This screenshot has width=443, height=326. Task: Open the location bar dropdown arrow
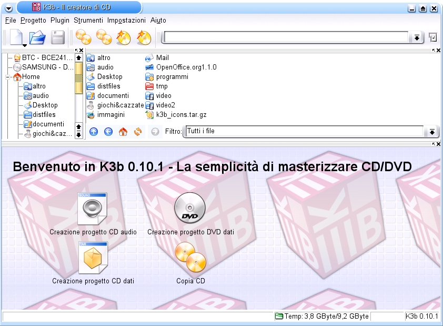[x=417, y=37]
